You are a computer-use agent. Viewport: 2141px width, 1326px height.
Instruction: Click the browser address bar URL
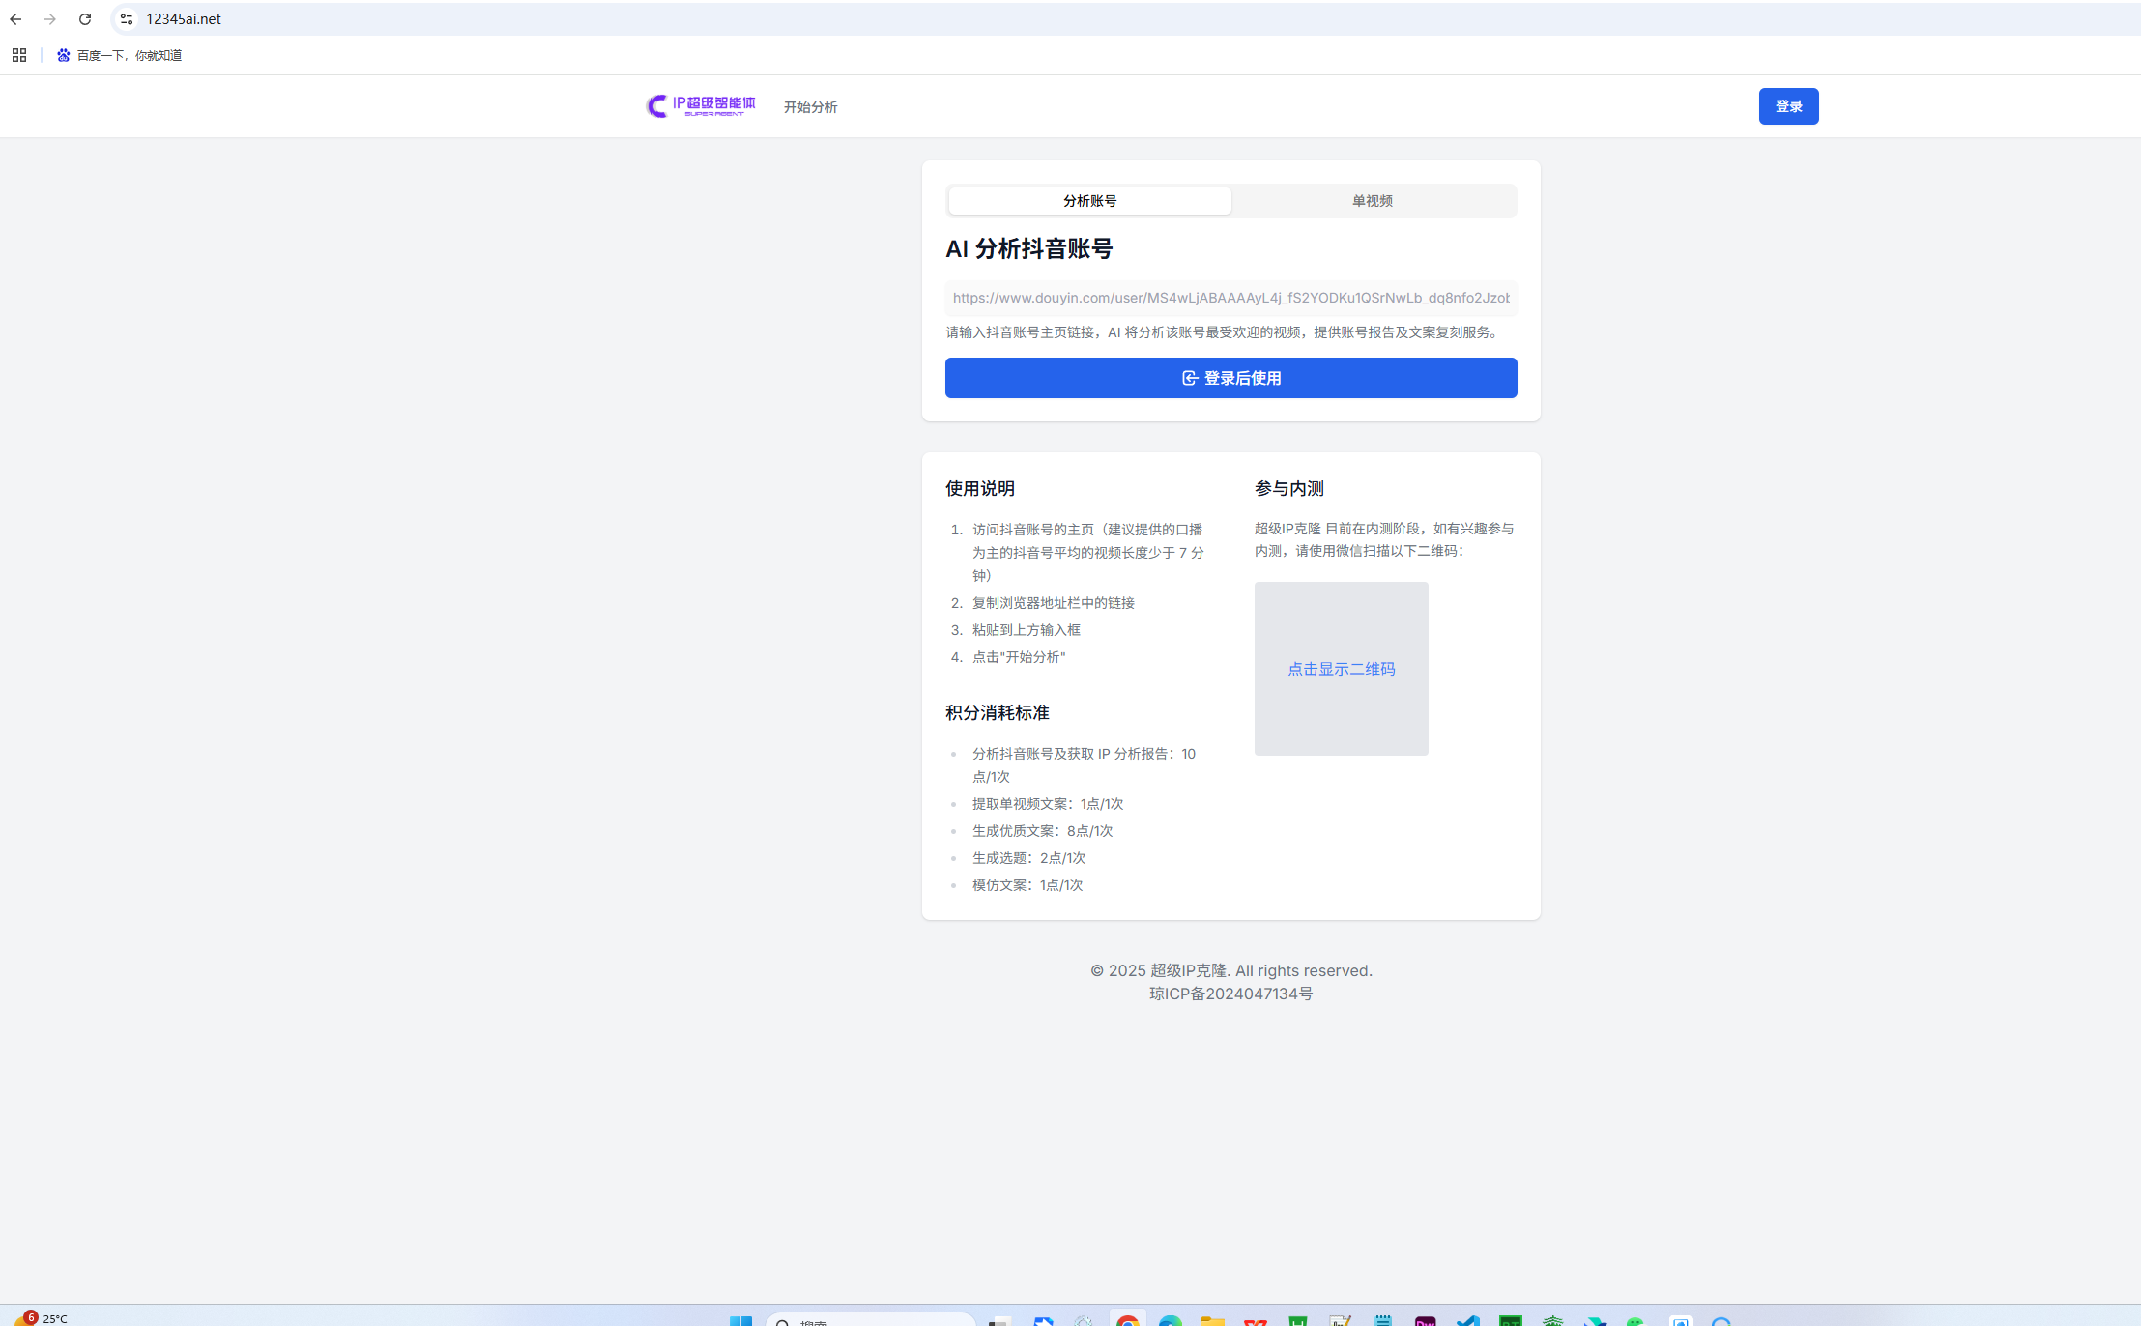184,19
